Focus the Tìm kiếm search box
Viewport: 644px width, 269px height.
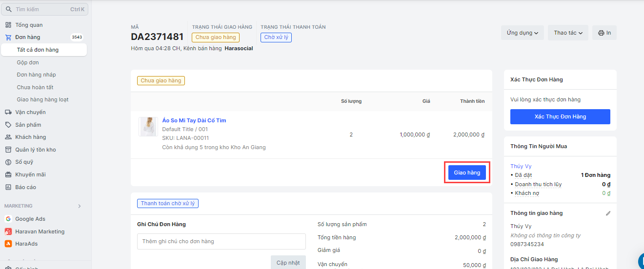coord(45,9)
